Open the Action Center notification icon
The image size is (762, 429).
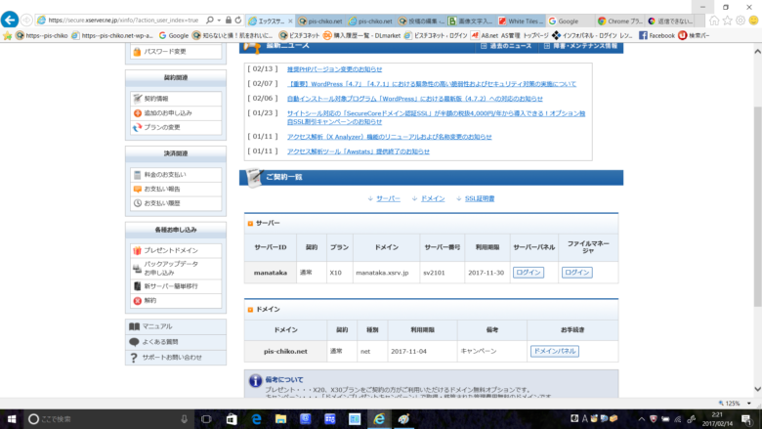pos(747,419)
